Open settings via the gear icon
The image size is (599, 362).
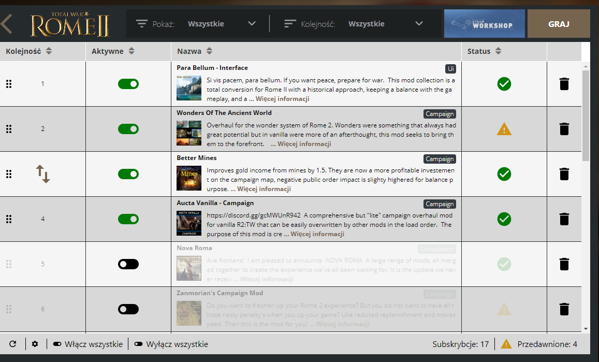(x=35, y=344)
